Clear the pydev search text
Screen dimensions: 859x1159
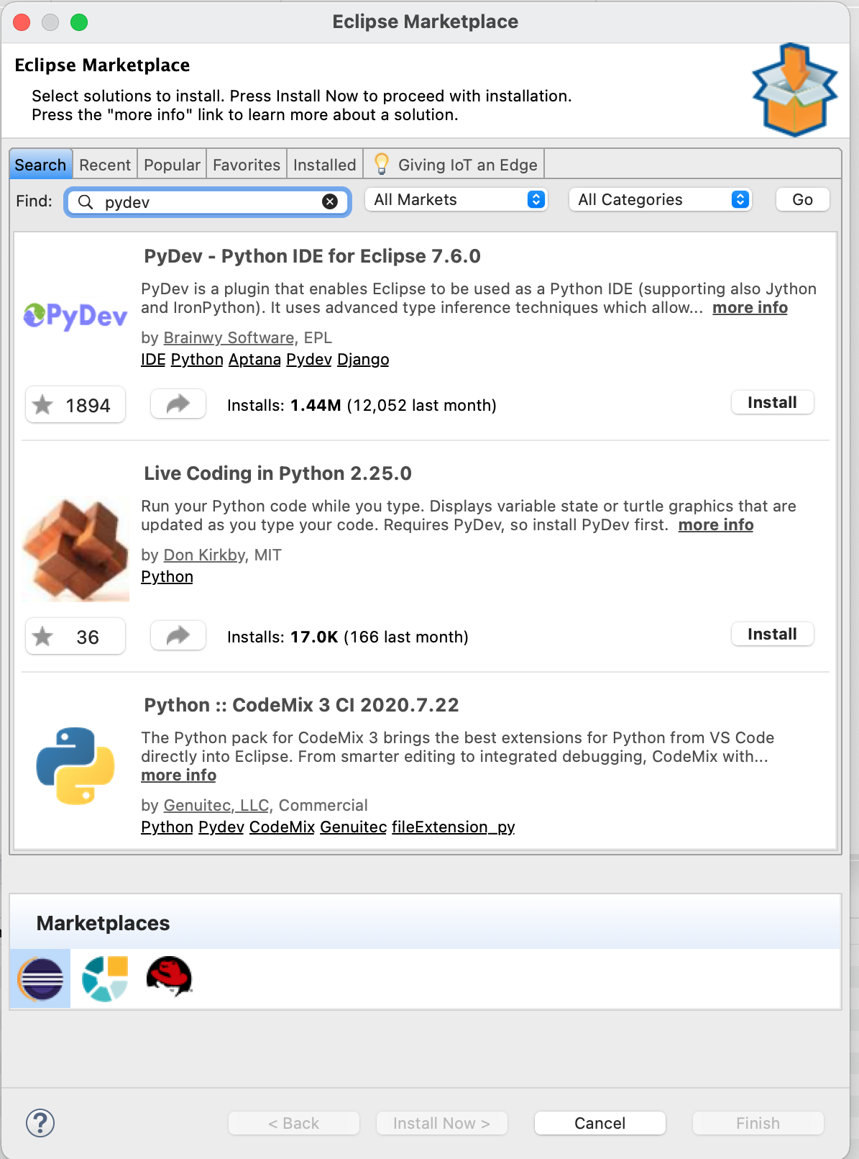tap(330, 201)
